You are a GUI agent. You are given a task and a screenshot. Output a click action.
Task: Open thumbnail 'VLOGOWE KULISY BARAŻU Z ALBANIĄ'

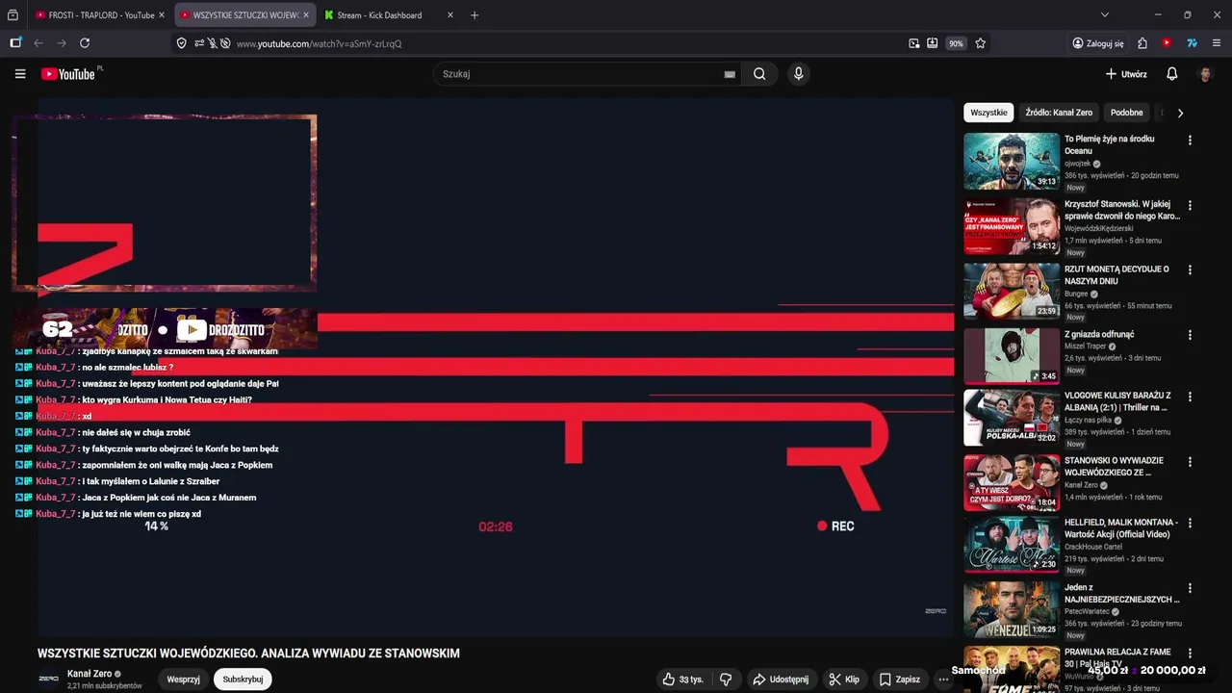coord(1012,417)
